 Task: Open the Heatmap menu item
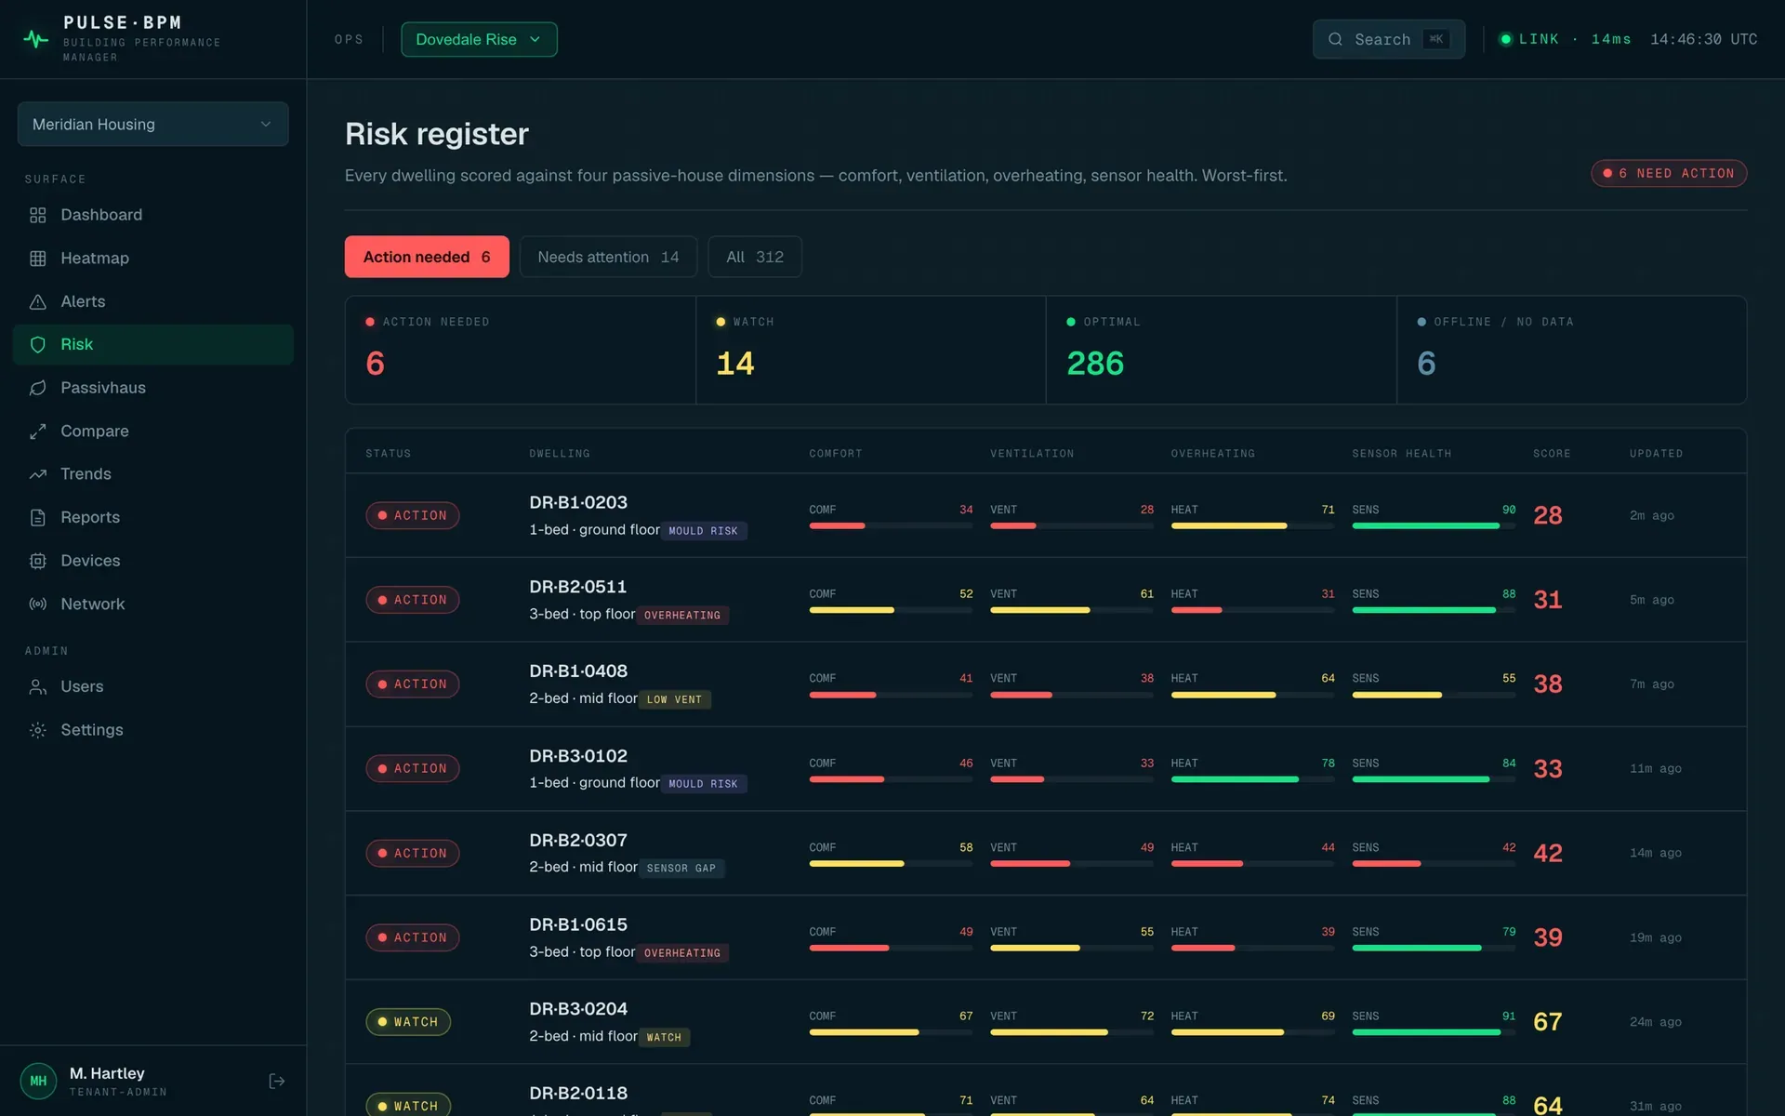(x=153, y=259)
